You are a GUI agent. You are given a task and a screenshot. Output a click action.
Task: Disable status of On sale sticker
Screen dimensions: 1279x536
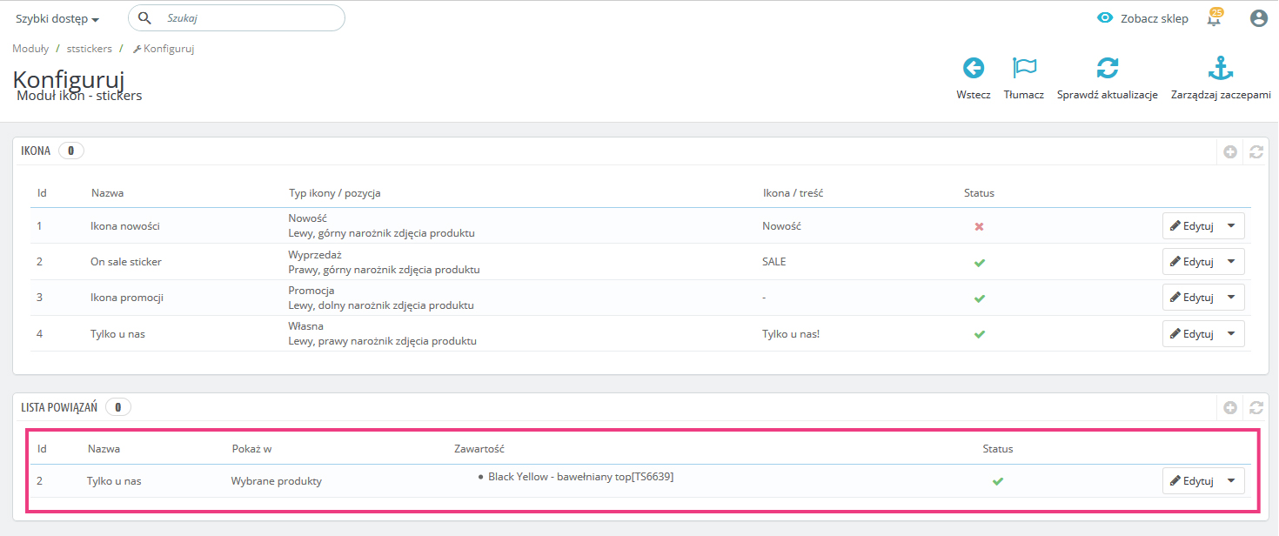pos(979,262)
